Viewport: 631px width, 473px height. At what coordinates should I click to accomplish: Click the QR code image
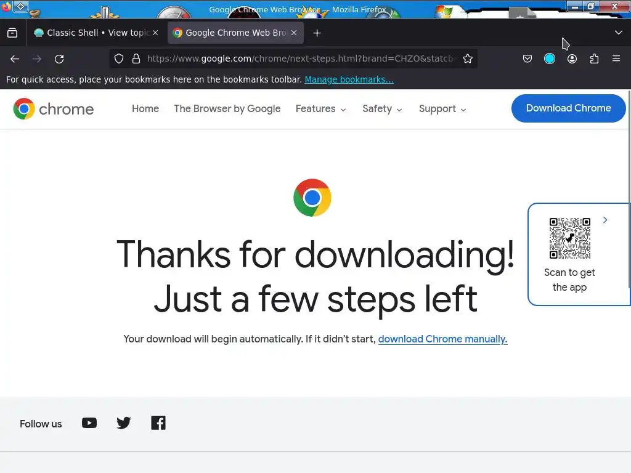click(569, 238)
